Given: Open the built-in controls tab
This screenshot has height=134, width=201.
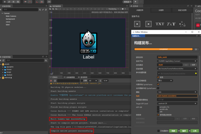Looking at the screenshot, I should click(140, 10).
